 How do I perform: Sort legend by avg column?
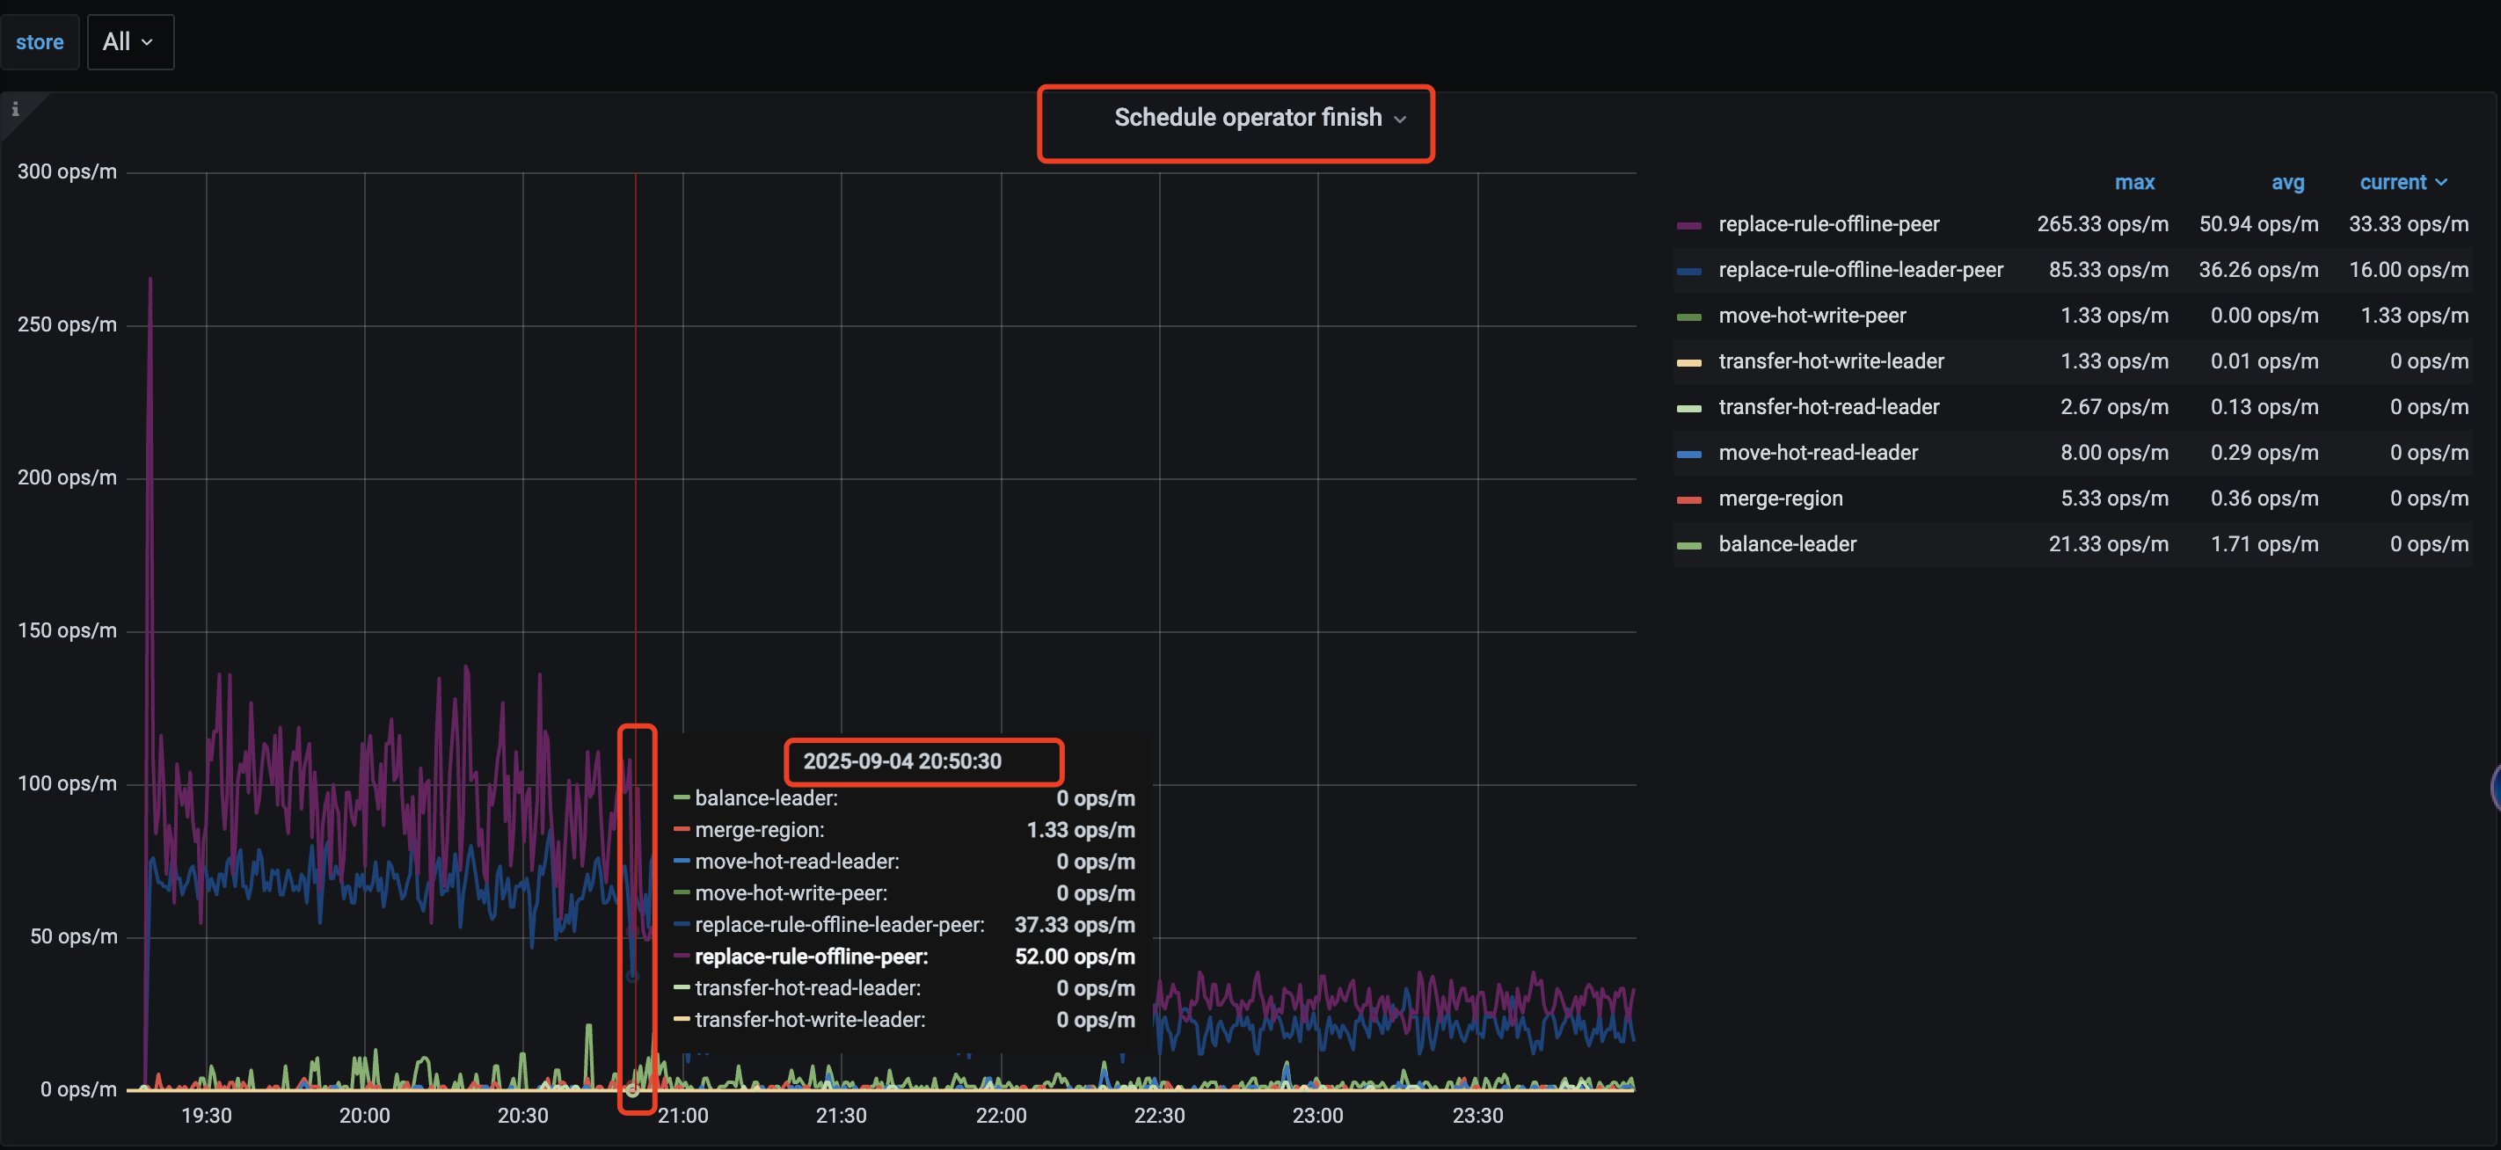pyautogui.click(x=2286, y=183)
